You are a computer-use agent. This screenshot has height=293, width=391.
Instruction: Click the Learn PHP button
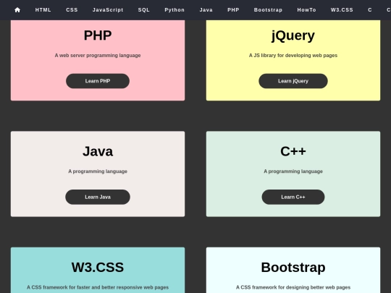pos(98,81)
